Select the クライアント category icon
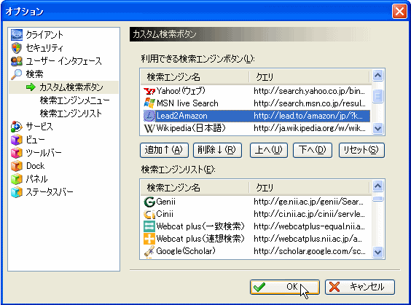Screen dimensions: 411x305 point(17,35)
